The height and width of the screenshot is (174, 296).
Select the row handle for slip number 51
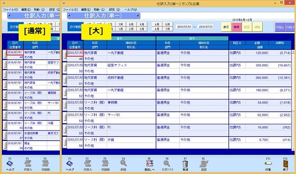point(64,81)
